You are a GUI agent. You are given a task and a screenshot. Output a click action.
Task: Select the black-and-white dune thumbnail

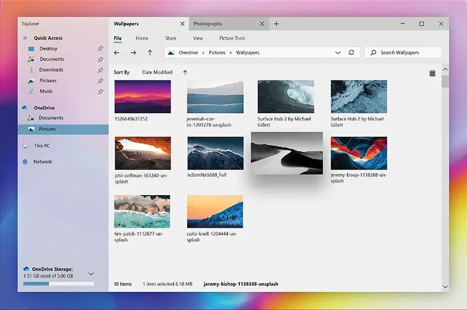(287, 153)
